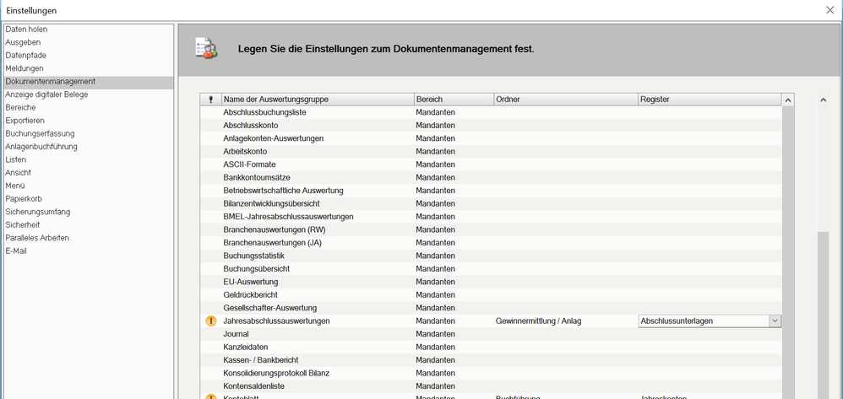Click the warning icon beside Jahresabschlussauswertungen
Screen dimensions: 843x399
tap(211, 321)
